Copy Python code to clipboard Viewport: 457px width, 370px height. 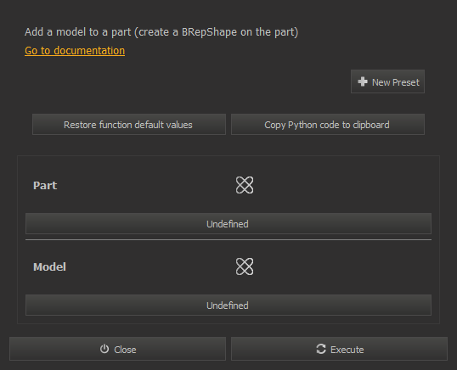tap(328, 124)
